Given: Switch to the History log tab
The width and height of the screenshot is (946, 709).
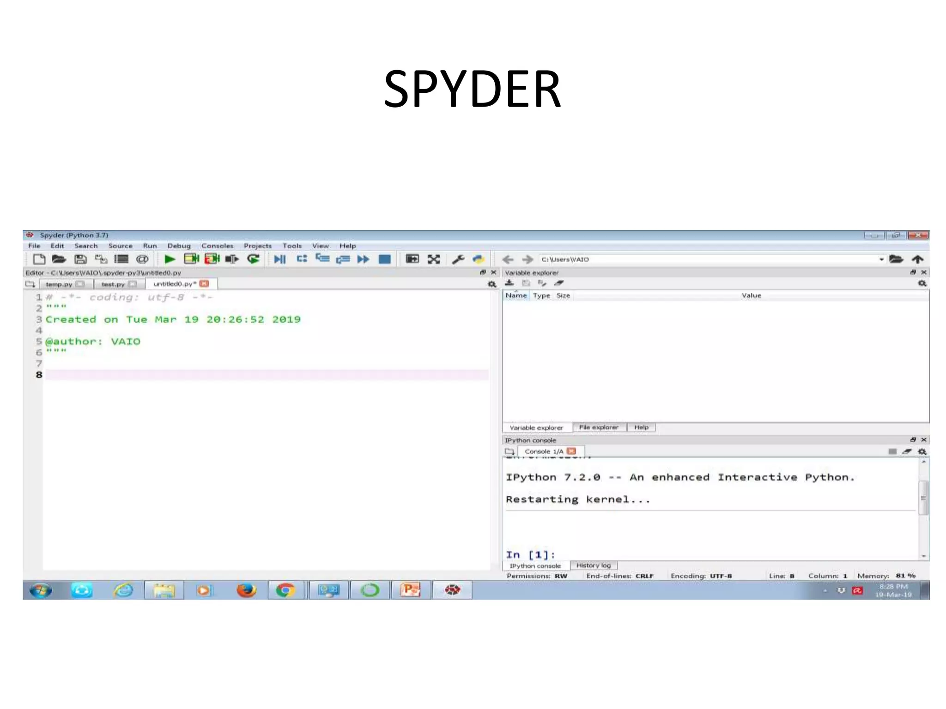Looking at the screenshot, I should (x=594, y=565).
